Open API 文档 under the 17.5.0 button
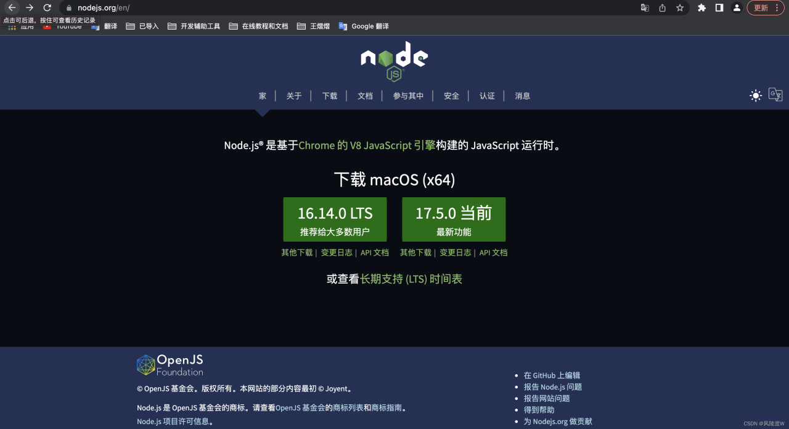789x429 pixels. pyautogui.click(x=494, y=252)
